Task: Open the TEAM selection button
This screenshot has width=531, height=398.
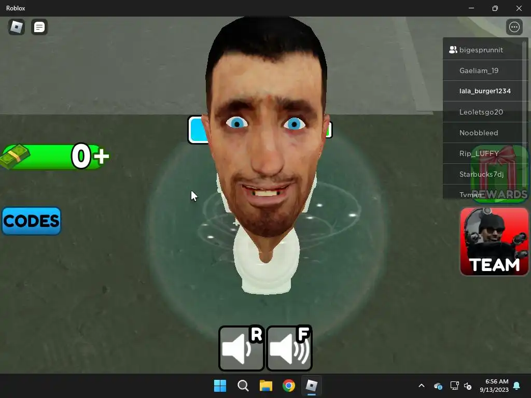Action: (x=494, y=241)
